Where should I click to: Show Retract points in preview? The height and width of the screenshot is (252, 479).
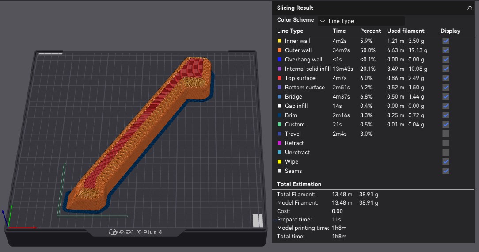[x=446, y=143]
